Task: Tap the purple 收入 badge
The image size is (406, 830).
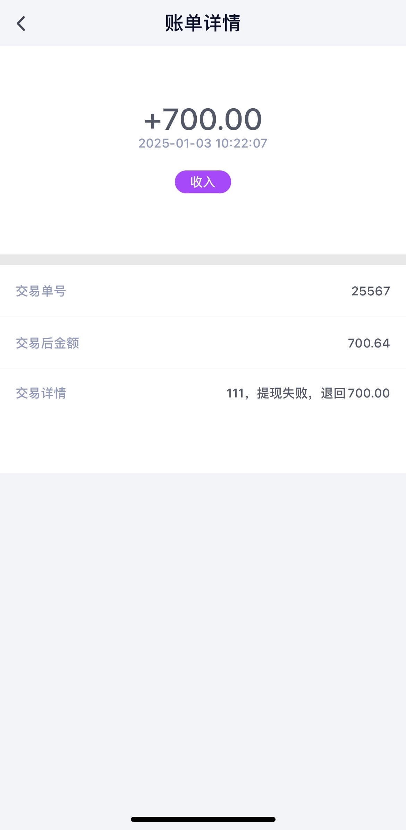Action: click(x=203, y=182)
